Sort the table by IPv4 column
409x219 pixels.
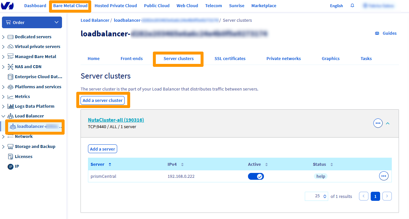(x=182, y=164)
